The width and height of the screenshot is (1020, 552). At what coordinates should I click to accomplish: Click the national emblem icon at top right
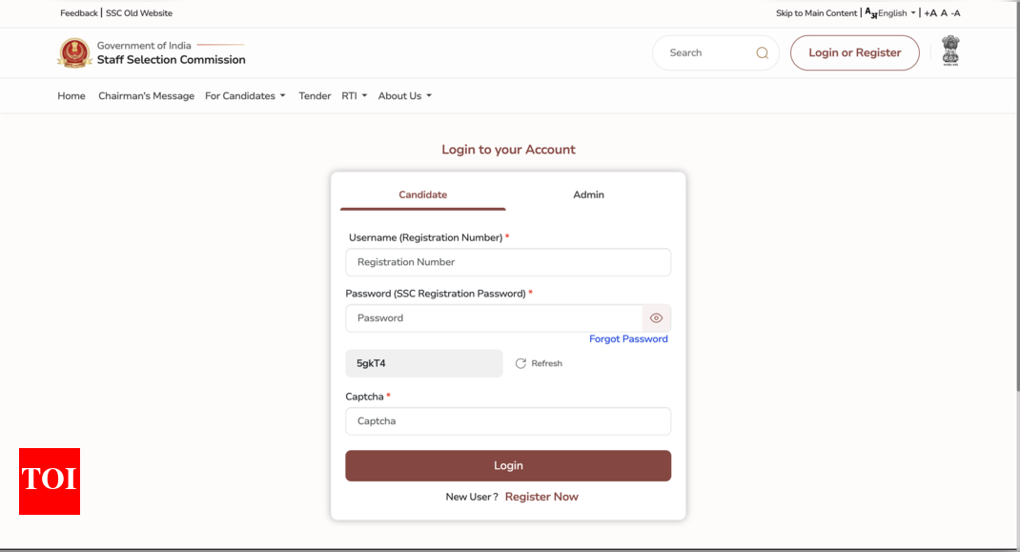click(949, 51)
